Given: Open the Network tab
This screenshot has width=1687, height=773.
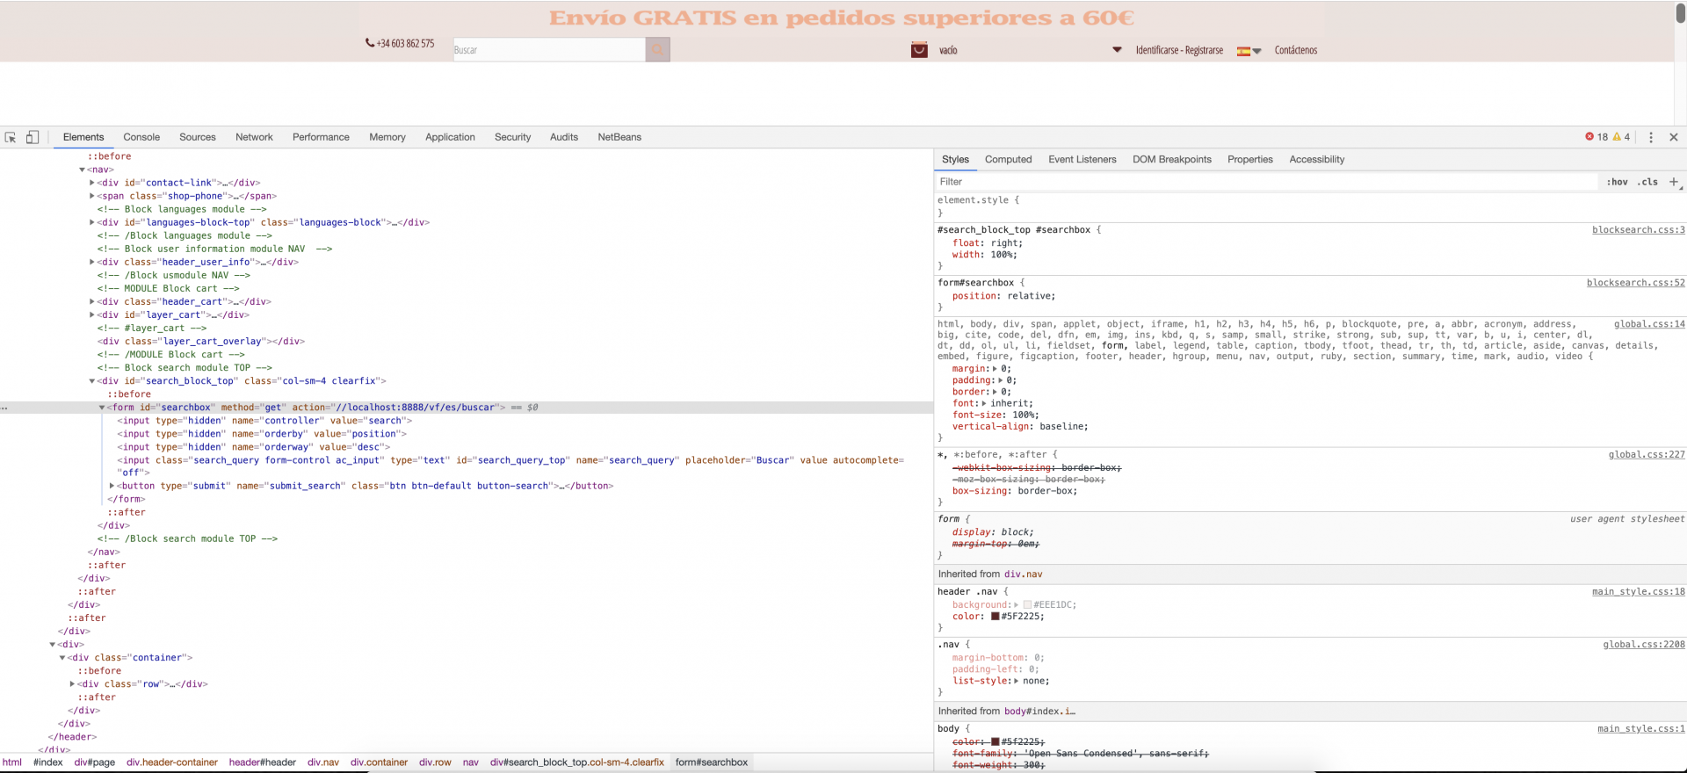Looking at the screenshot, I should pyautogui.click(x=254, y=137).
